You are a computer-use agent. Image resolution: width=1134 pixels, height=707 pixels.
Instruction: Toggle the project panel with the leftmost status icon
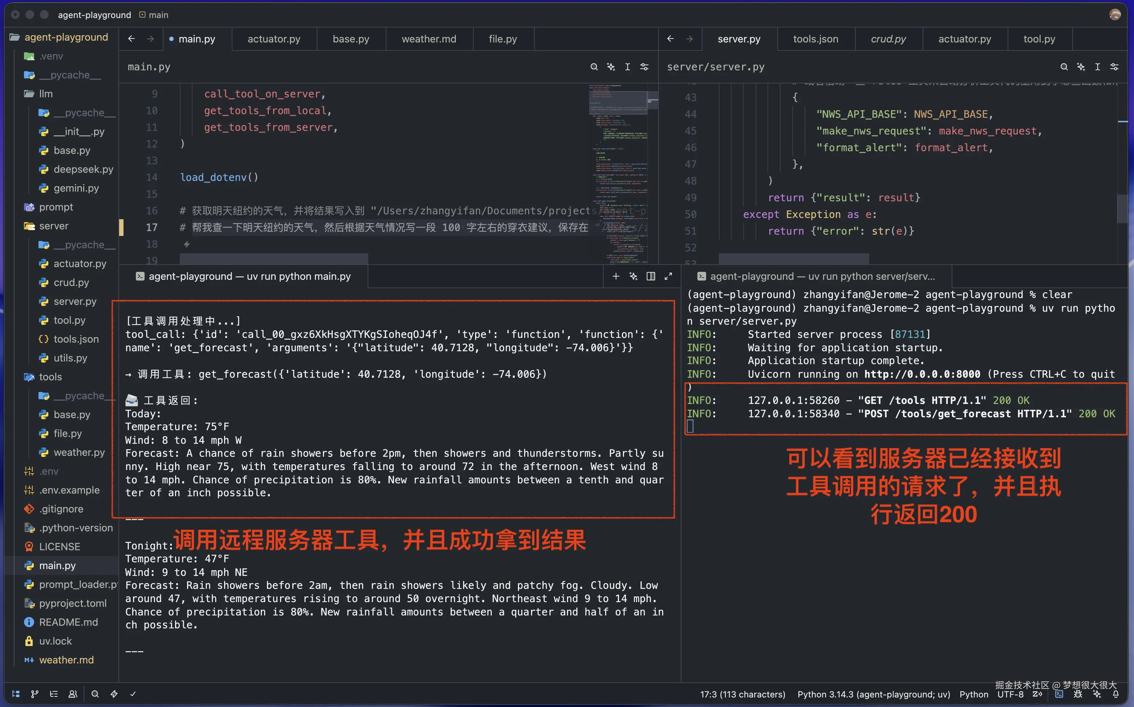16,694
